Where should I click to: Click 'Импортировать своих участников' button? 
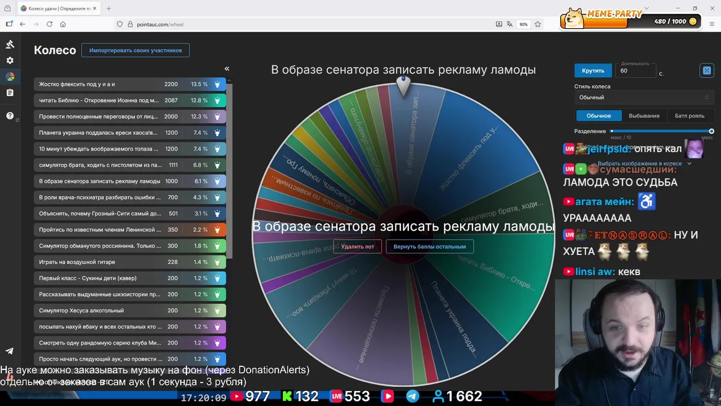(x=135, y=50)
